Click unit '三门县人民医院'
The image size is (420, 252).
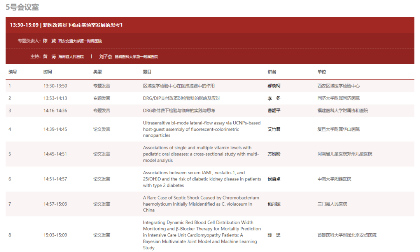[332, 204]
